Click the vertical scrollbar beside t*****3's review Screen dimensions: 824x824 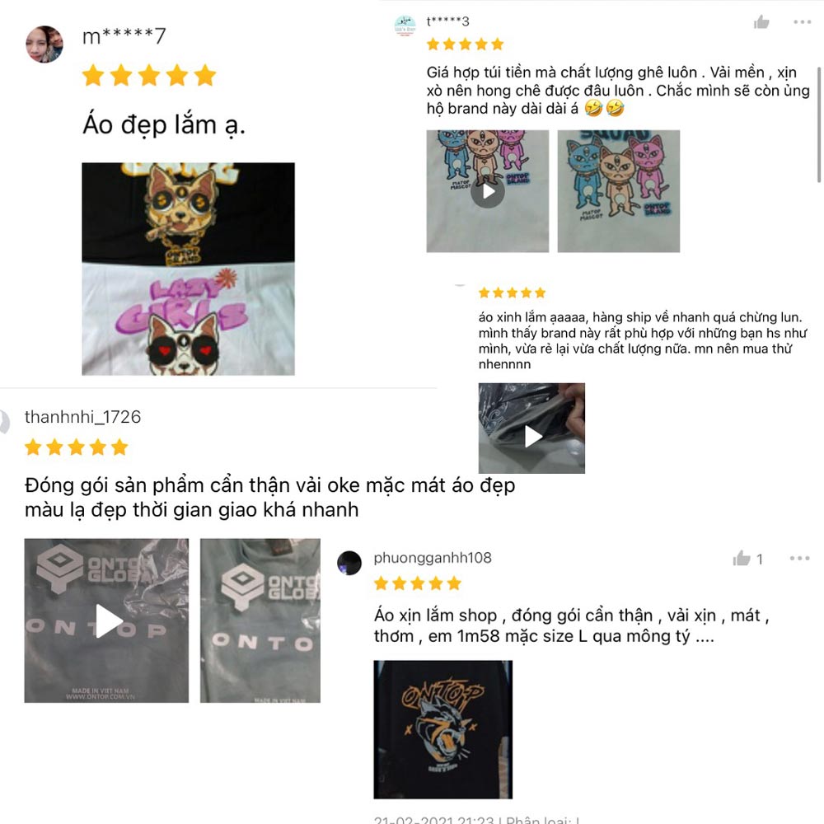[818, 124]
